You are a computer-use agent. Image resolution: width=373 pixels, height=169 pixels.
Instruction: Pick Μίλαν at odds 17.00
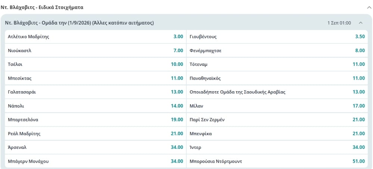tap(277, 106)
